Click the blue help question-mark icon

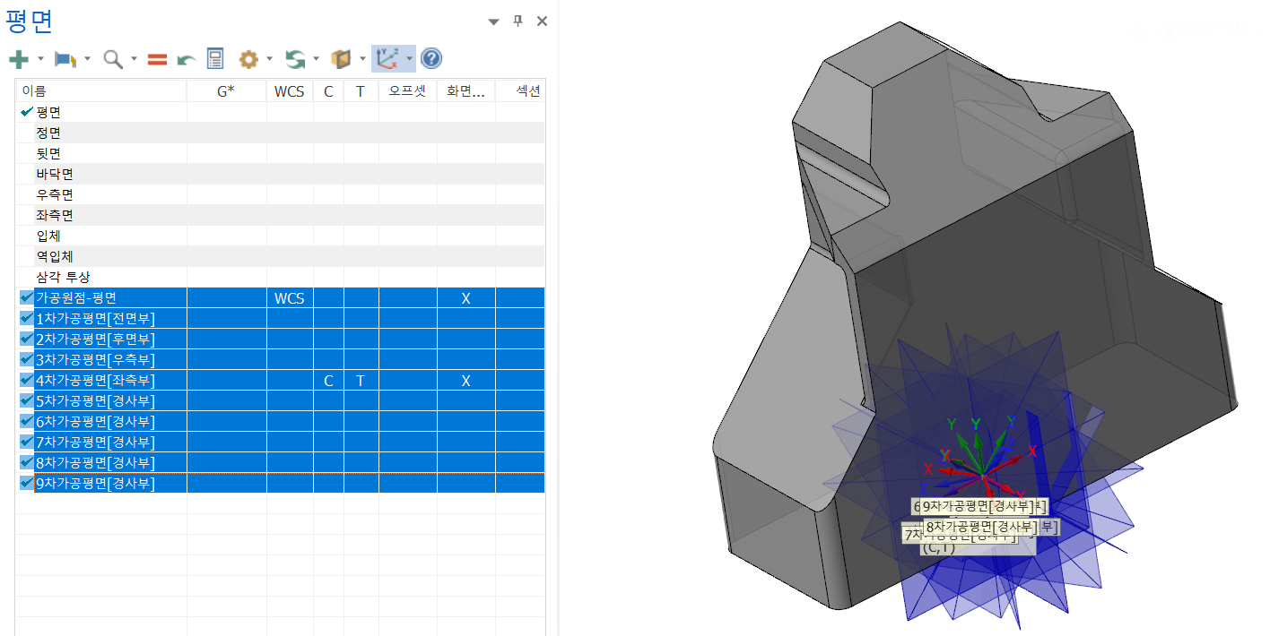tap(431, 59)
